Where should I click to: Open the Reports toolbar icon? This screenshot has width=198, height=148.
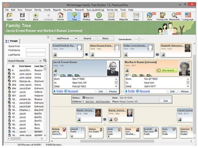[x=123, y=16]
